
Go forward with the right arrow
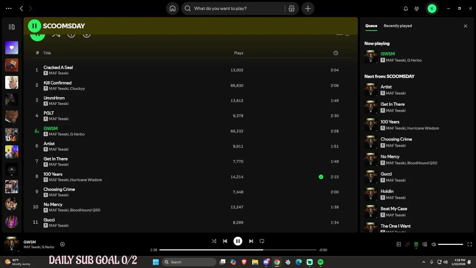tap(30, 8)
